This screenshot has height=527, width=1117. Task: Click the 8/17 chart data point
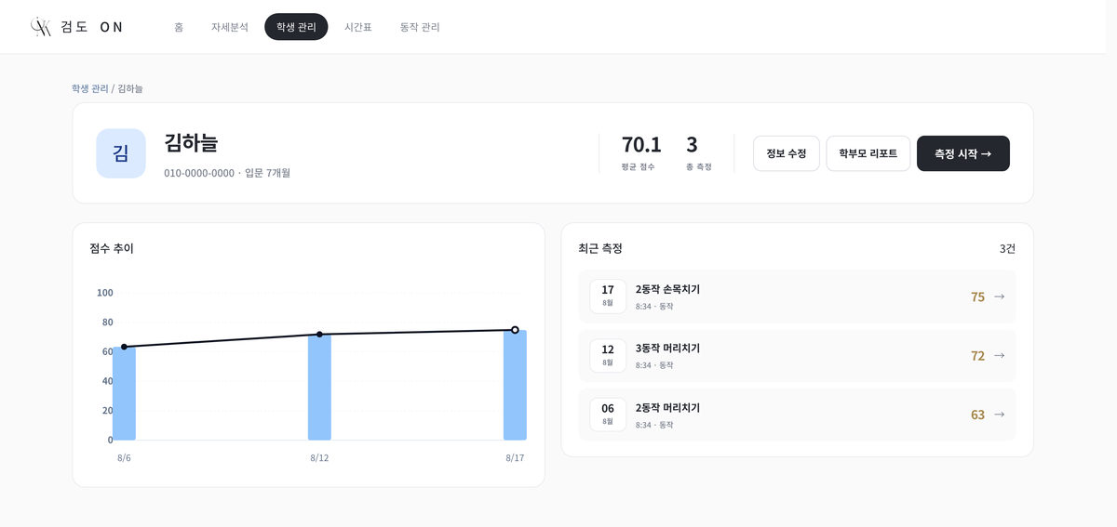(515, 330)
